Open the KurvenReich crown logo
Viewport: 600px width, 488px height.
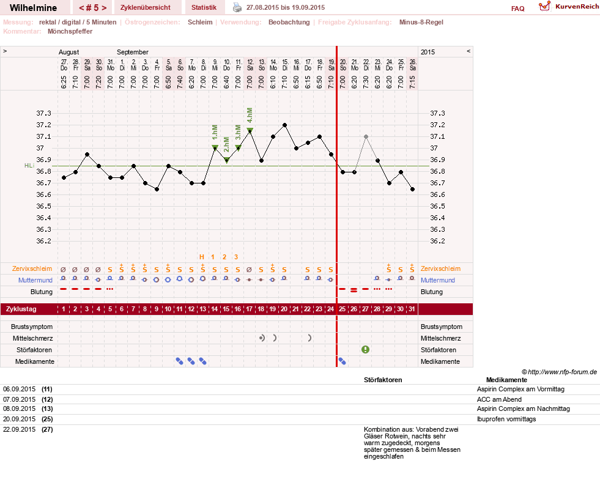tap(544, 6)
